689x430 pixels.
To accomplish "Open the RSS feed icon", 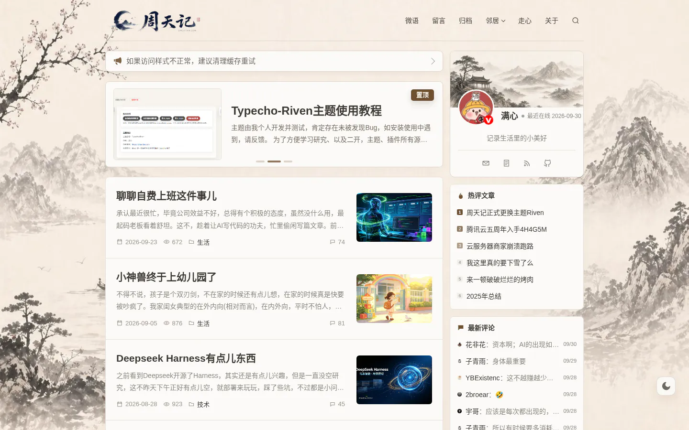I will click(x=527, y=163).
